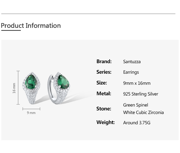Select the Santuzza brand name
This screenshot has width=180, height=153.
click(132, 62)
